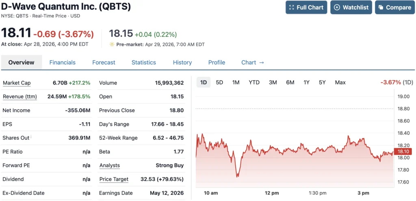
Task: Click the Market Cap link
Action: point(17,83)
